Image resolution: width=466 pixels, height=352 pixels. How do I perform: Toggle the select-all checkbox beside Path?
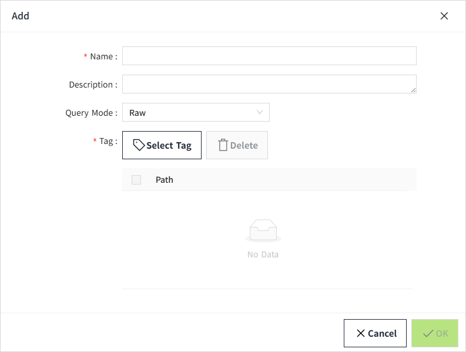pos(136,180)
